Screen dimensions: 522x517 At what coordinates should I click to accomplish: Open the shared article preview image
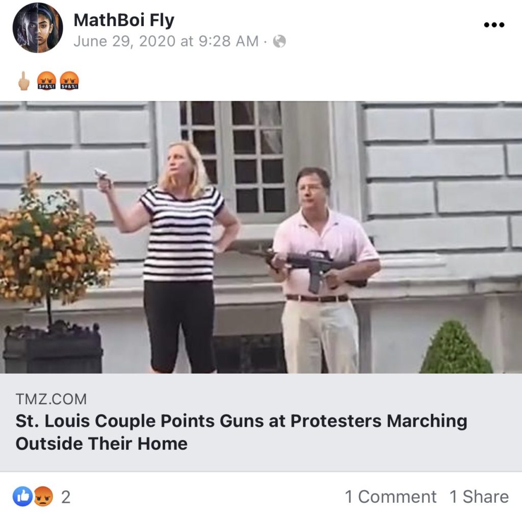point(261,237)
